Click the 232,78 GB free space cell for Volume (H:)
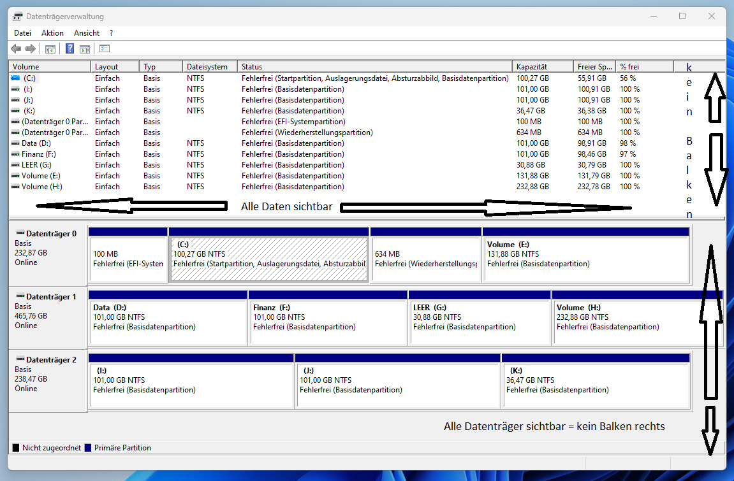The image size is (734, 481). 594,187
